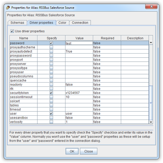Click the password value field containing test
Viewport: 163px width, 163px height.
pyautogui.click(x=79, y=43)
